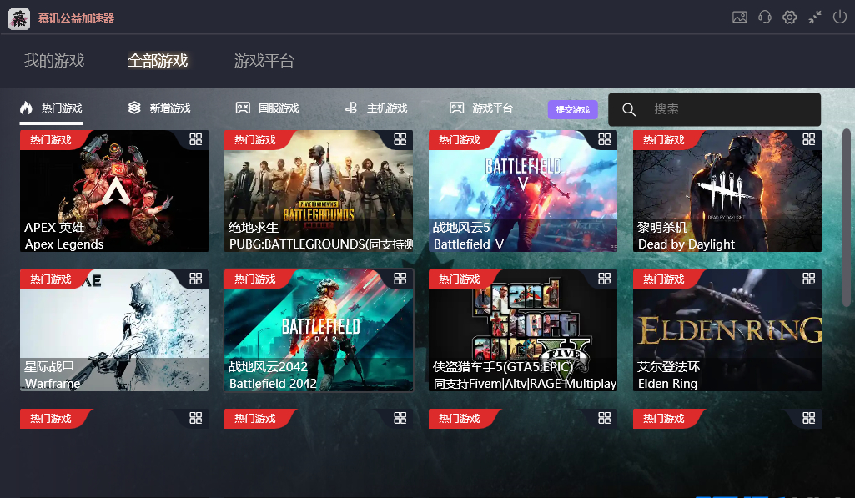This screenshot has width=855, height=498.
Task: Open the PUBG Battlegrounds game thumbnail
Action: click(x=318, y=190)
